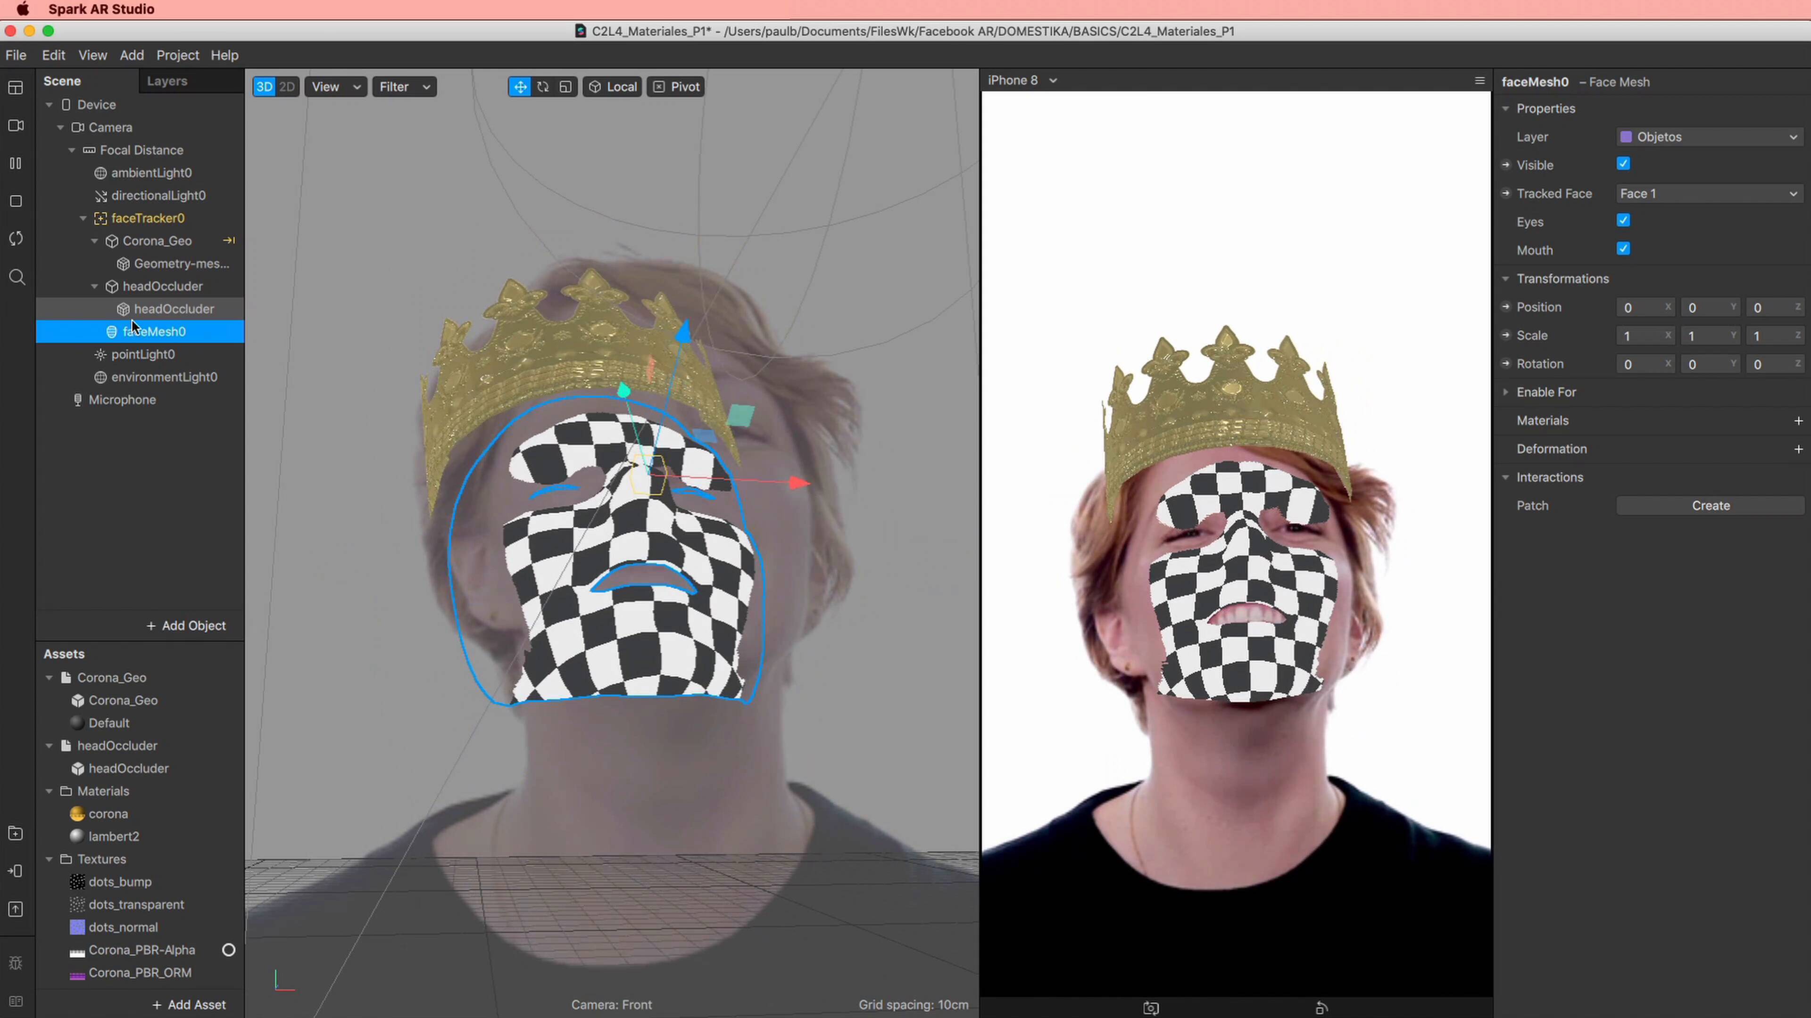This screenshot has width=1811, height=1018.
Task: Click the Add Asset button
Action: [189, 1005]
